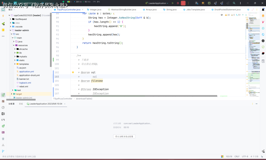Open the Terminal tool window icon
266x160 pixels.
pyautogui.click(x=3, y=132)
